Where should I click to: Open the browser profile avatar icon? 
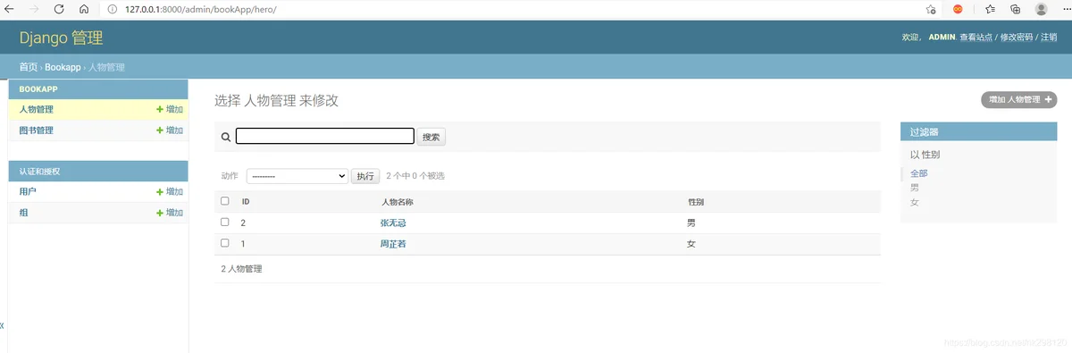(1042, 9)
